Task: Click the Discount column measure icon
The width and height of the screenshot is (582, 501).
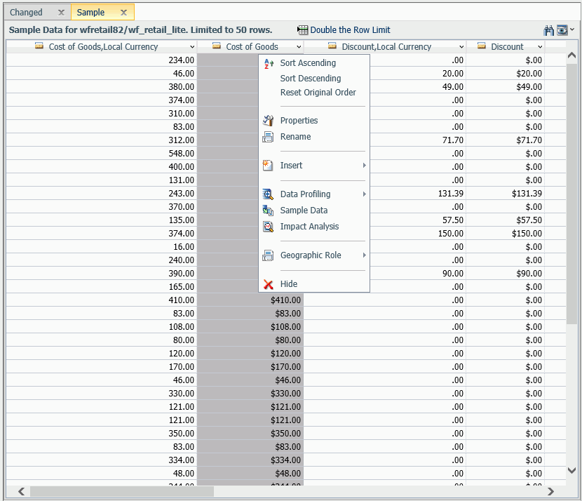Action: pos(482,46)
